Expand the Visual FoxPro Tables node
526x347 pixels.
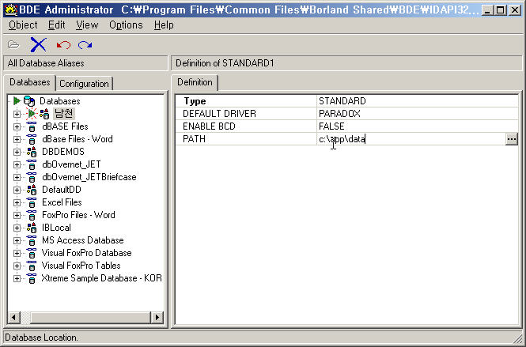click(17, 266)
